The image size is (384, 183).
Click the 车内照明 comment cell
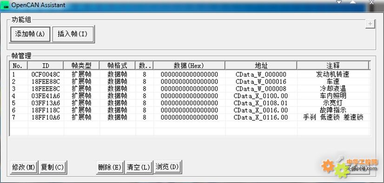pyautogui.click(x=333, y=95)
